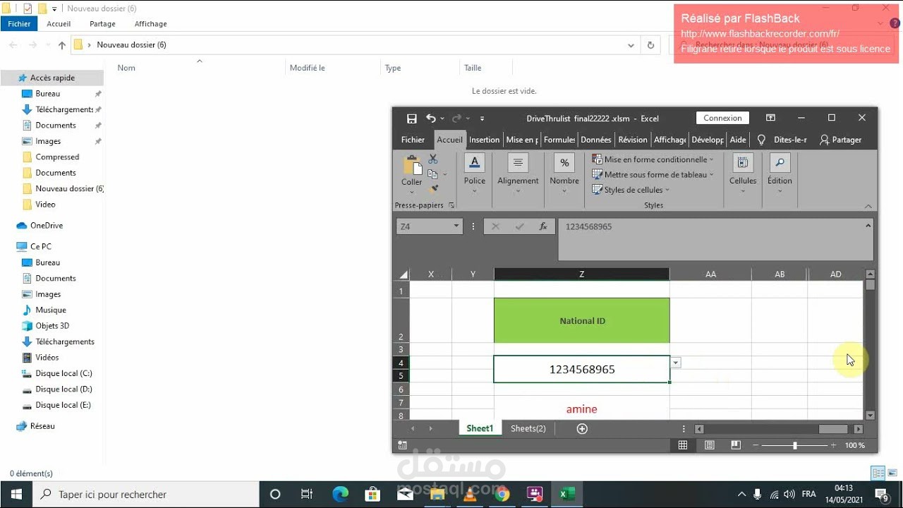Open Styles de cellules menu
The width and height of the screenshot is (903, 508).
click(x=631, y=190)
